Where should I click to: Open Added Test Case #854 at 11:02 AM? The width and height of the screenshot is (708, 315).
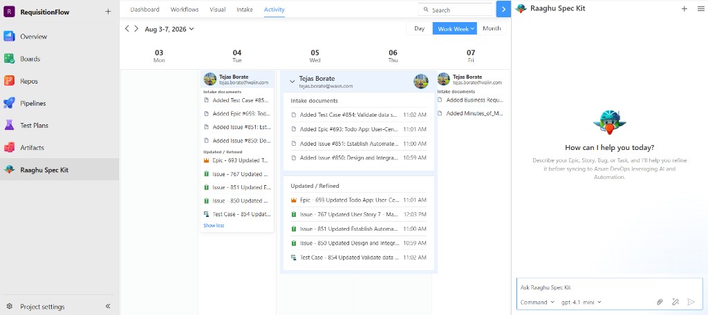[x=359, y=115]
